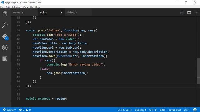Click 'newVideo.title' on line 41
This screenshot has width=200, height=112.
coord(45,43)
